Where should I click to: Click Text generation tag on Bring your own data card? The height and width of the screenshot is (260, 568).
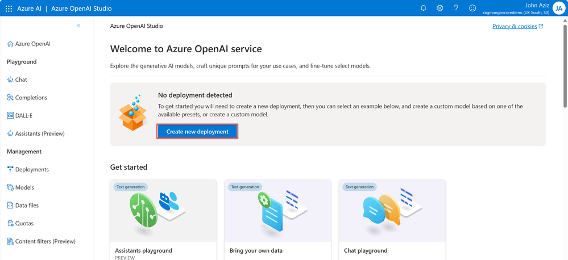(245, 187)
